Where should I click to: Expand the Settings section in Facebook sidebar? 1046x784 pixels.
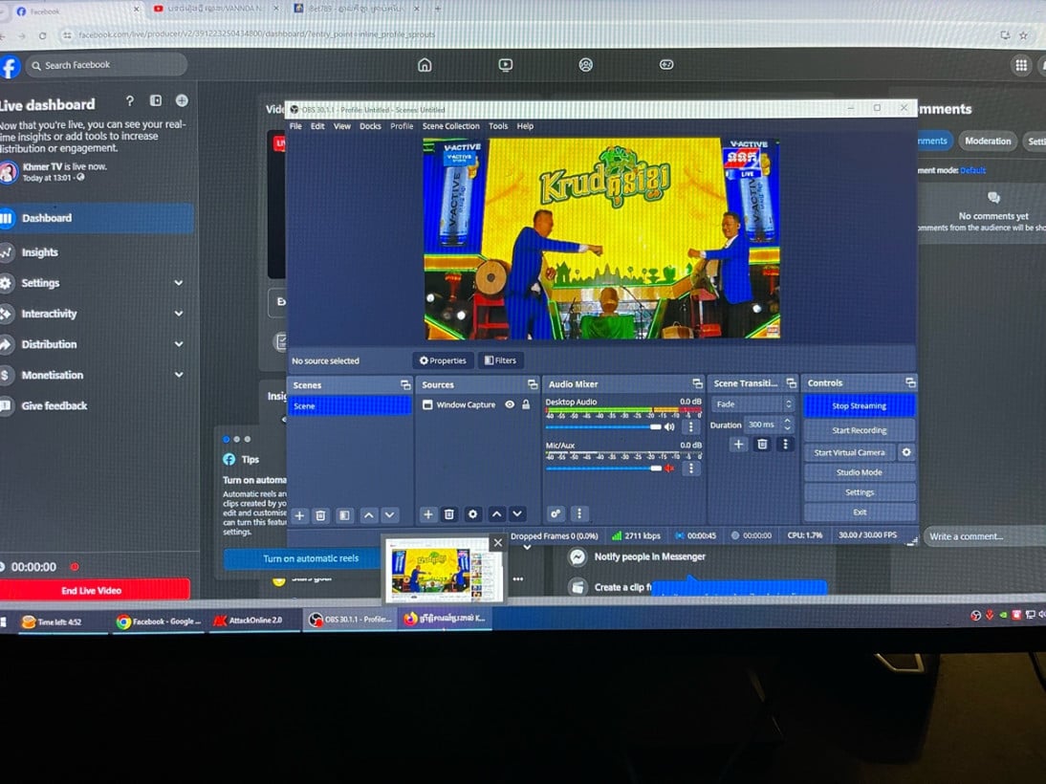[x=178, y=283]
